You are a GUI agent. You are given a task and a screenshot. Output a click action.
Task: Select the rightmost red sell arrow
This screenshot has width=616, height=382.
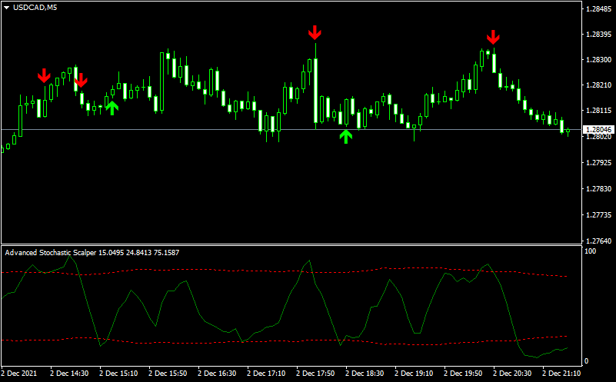tap(493, 36)
